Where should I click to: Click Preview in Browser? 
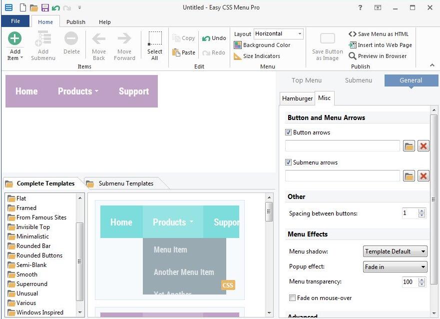pos(378,56)
